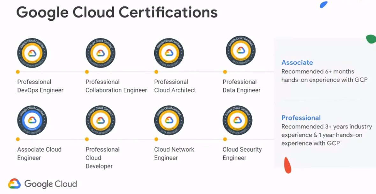Click the badge above Professional Collaboration Engineer
The width and height of the screenshot is (376, 194).
tap(100, 53)
